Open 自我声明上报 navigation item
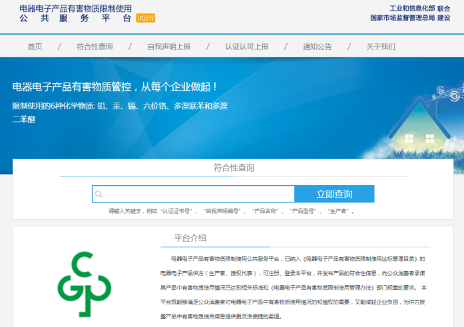 click(x=169, y=47)
